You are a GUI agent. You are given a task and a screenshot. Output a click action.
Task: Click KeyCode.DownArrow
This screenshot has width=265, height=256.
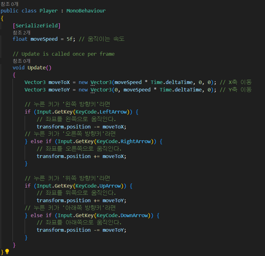122,215
